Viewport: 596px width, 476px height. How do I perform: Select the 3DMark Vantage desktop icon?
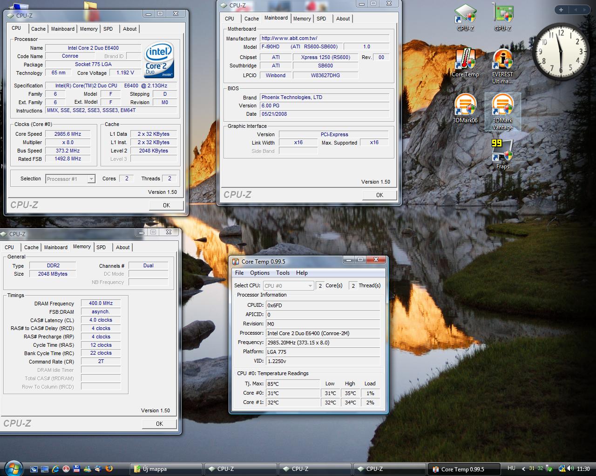(x=503, y=112)
